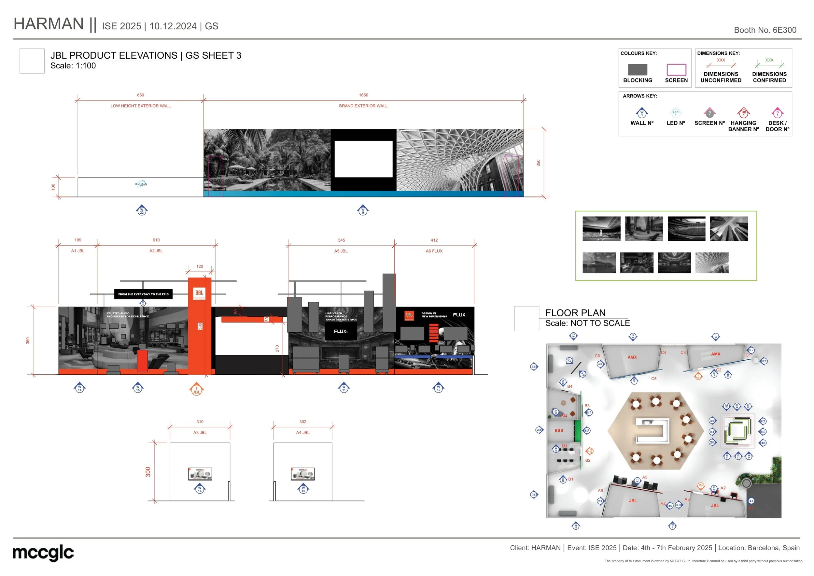Click the W23 marker left of floor plan
The image size is (814, 576).
534,495
